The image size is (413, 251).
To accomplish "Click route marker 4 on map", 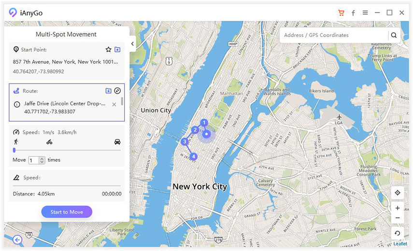I will coord(193,157).
